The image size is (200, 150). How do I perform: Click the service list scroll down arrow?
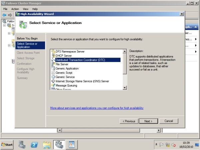click(x=124, y=88)
